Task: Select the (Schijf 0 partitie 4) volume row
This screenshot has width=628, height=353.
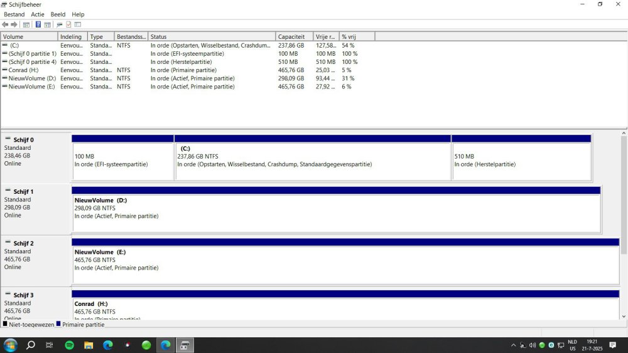Action: pos(188,62)
